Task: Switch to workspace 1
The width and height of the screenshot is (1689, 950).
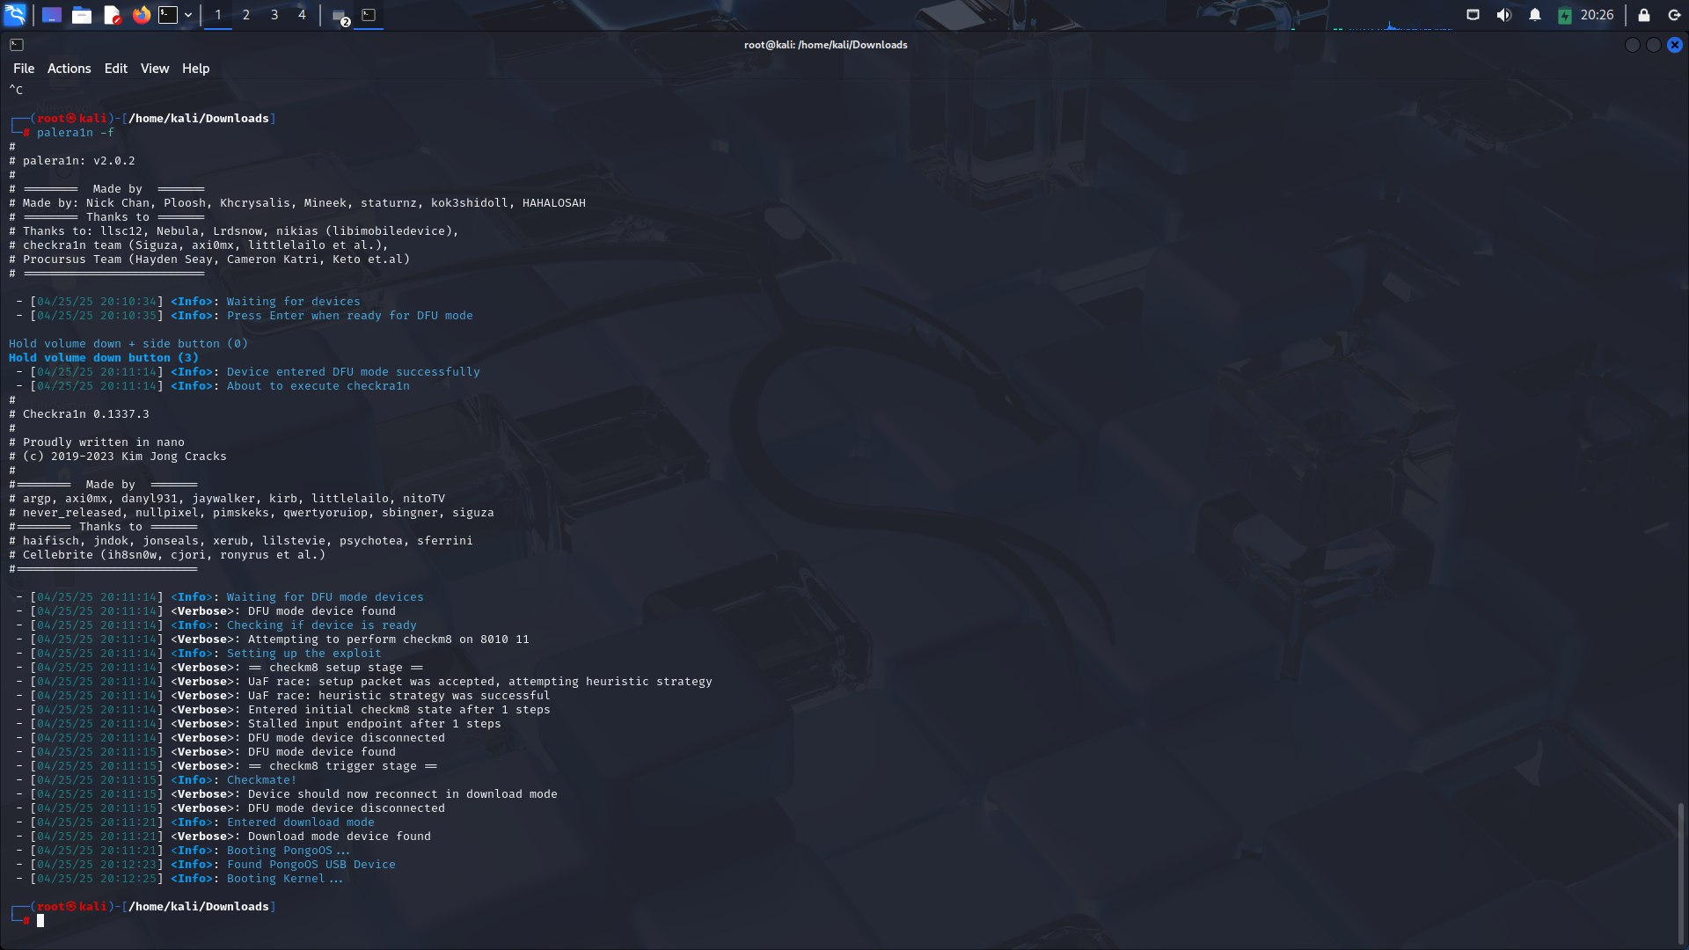Action: [x=218, y=15]
